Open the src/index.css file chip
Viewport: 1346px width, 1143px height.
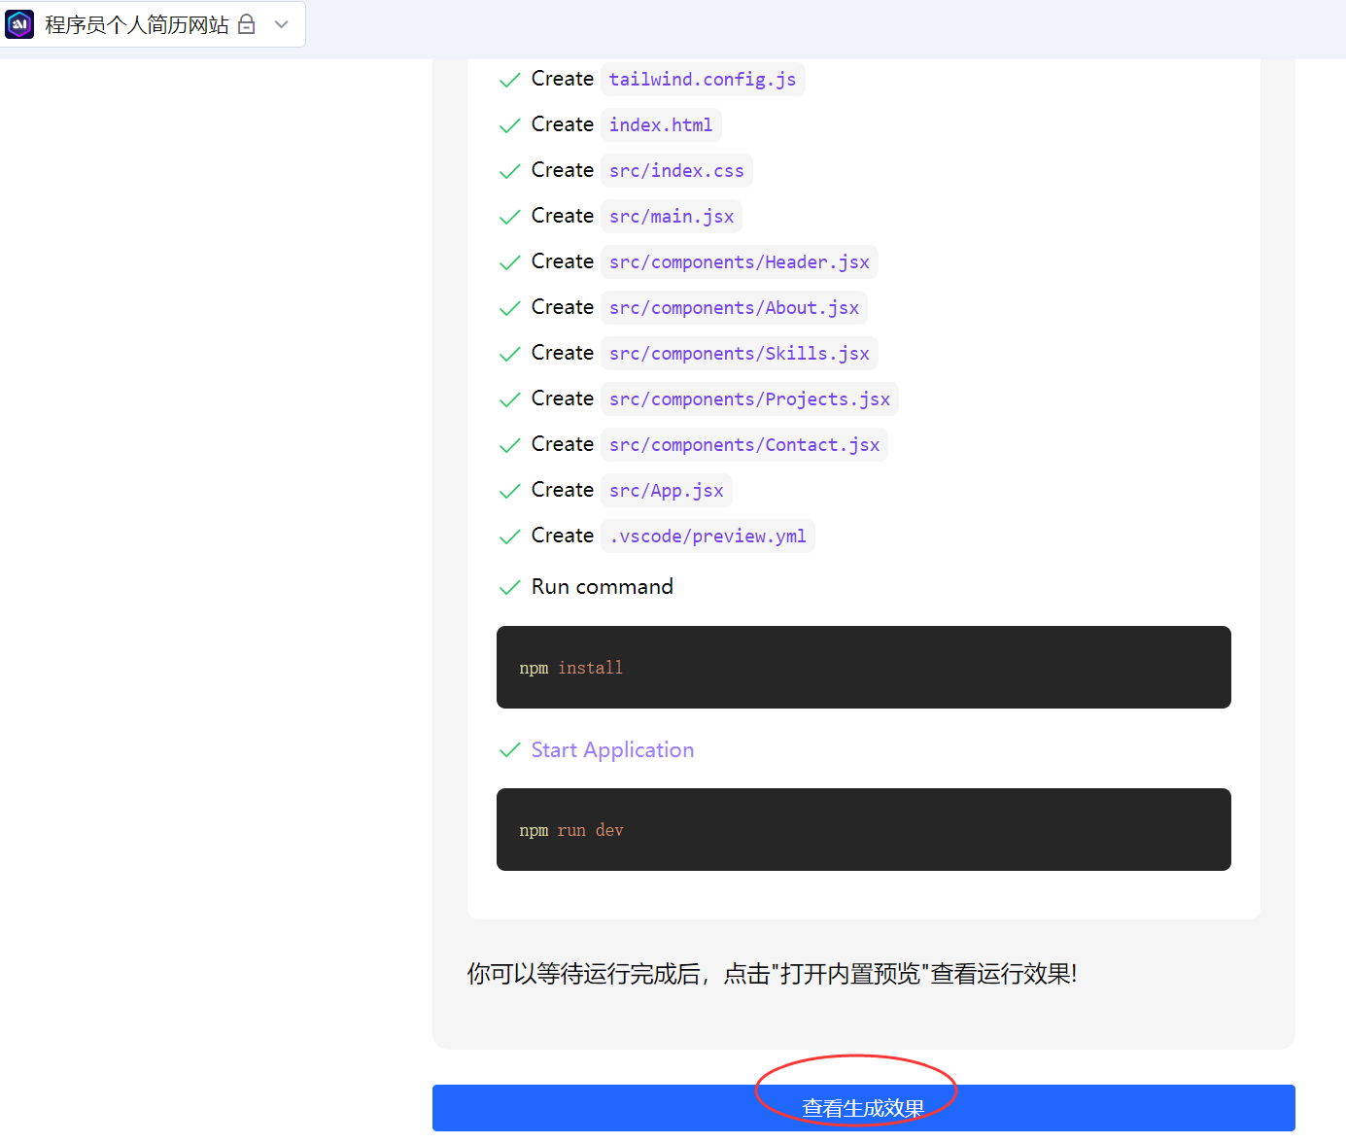675,171
